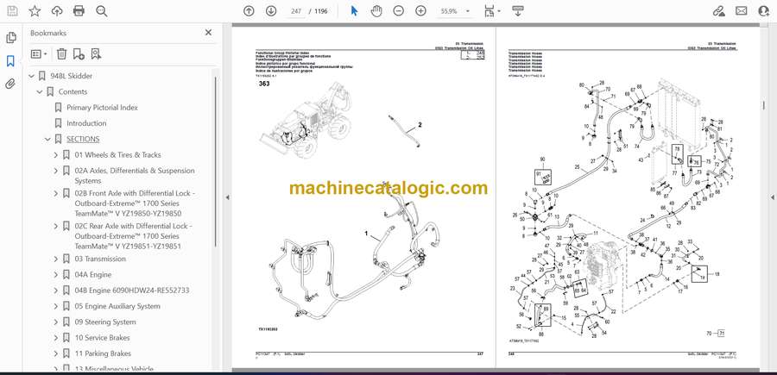
Task: Print the document with the printer icon
Action: 79,11
